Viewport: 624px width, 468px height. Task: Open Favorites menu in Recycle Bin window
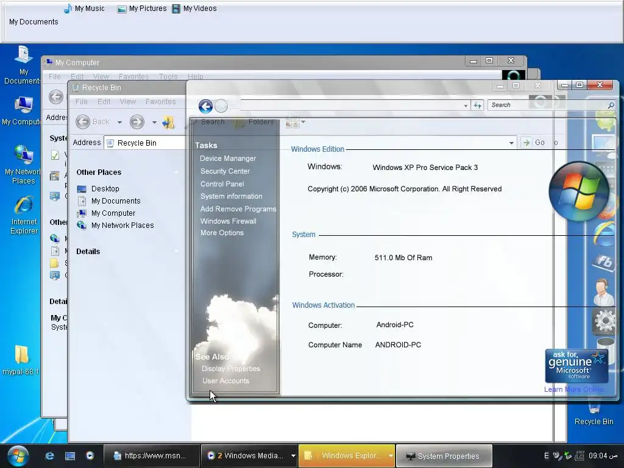(160, 102)
